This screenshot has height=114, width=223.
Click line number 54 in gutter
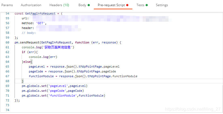click(x=7, y=14)
